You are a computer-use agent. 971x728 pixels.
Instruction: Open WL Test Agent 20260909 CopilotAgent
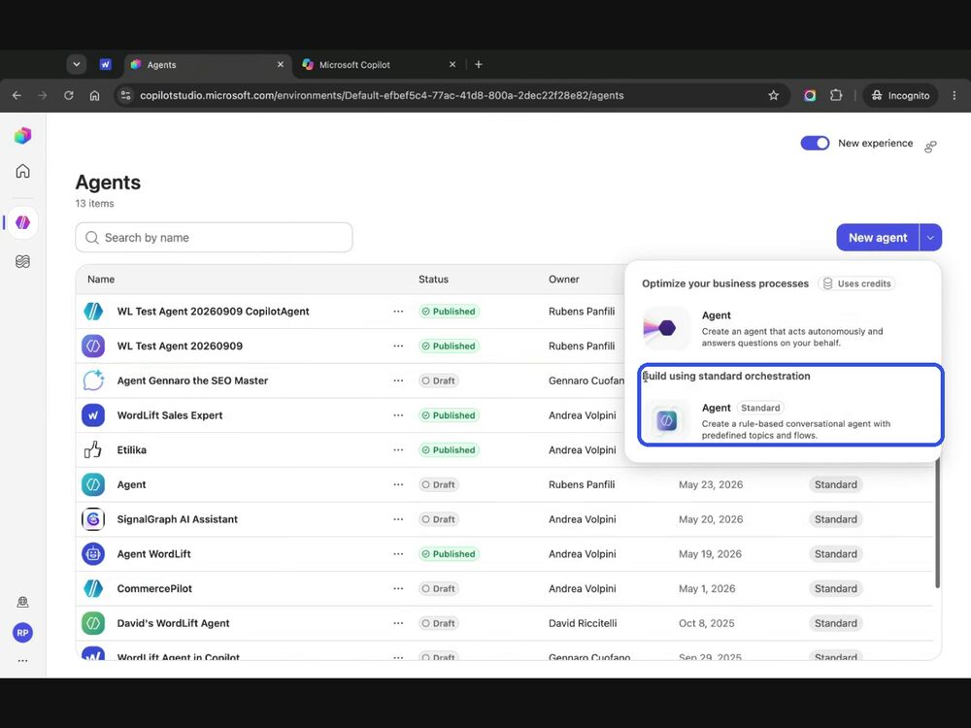pos(213,312)
